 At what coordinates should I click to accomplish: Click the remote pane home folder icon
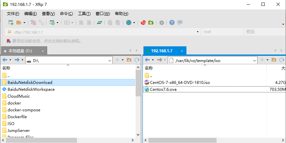tap(274, 60)
